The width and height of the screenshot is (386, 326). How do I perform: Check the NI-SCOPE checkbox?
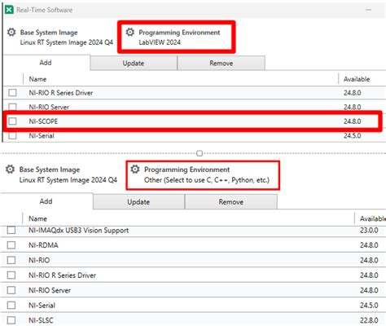12,121
